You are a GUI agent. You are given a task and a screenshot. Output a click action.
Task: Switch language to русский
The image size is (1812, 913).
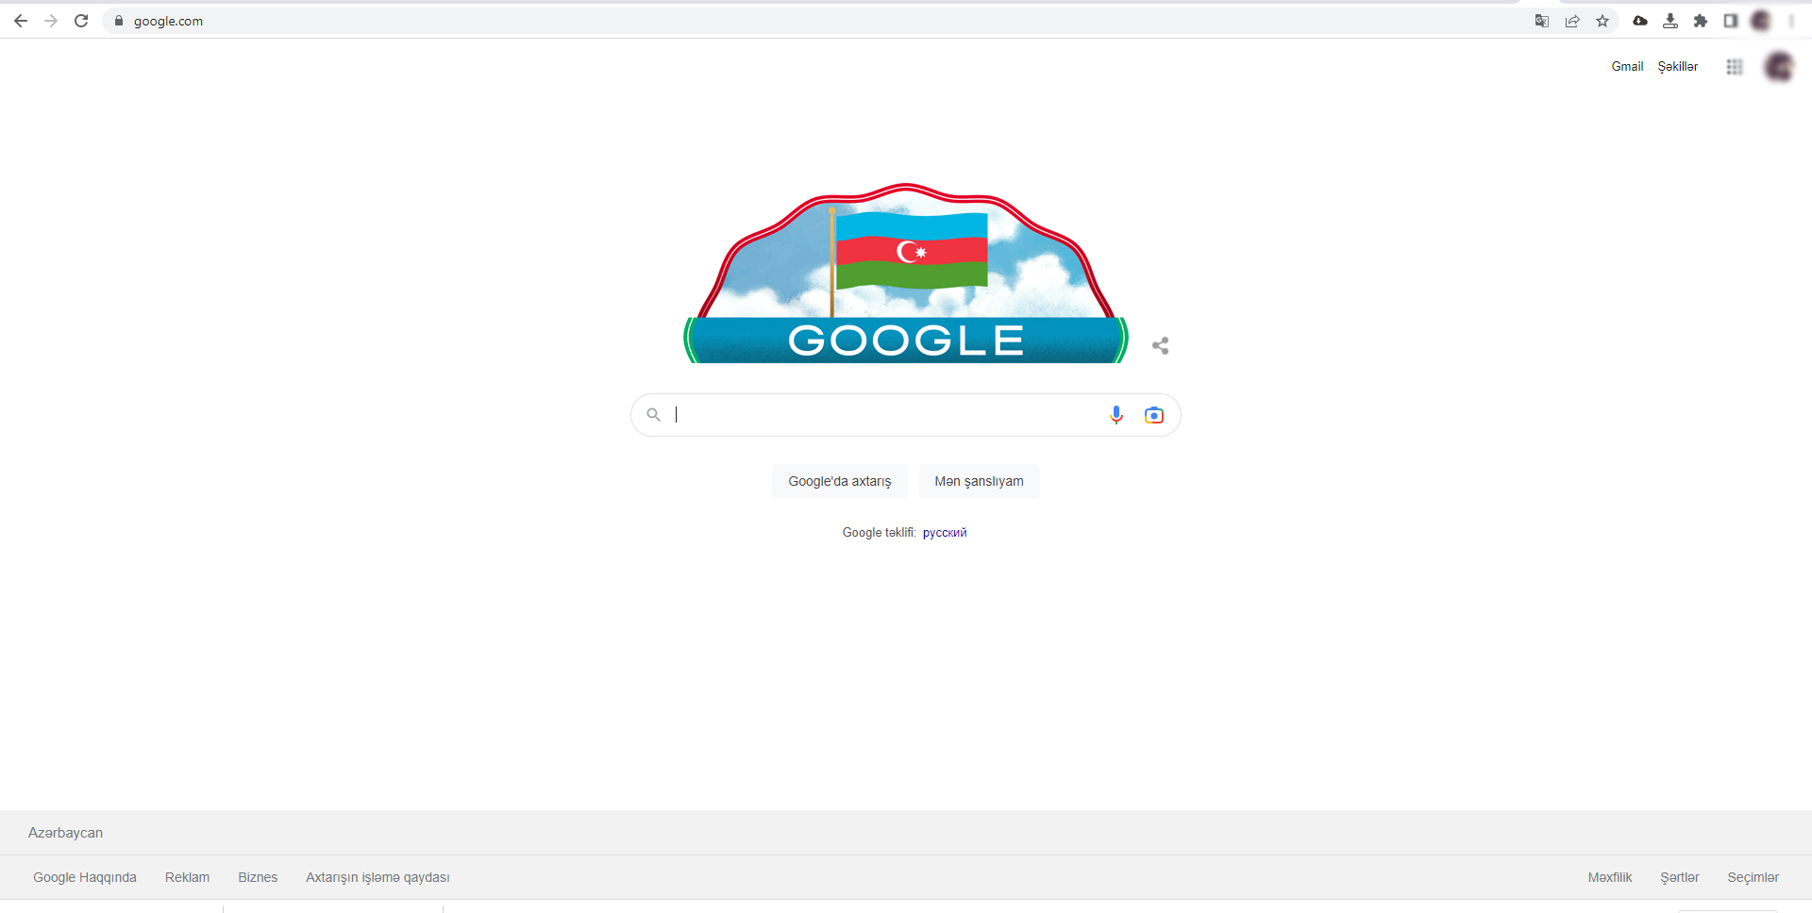[945, 533]
